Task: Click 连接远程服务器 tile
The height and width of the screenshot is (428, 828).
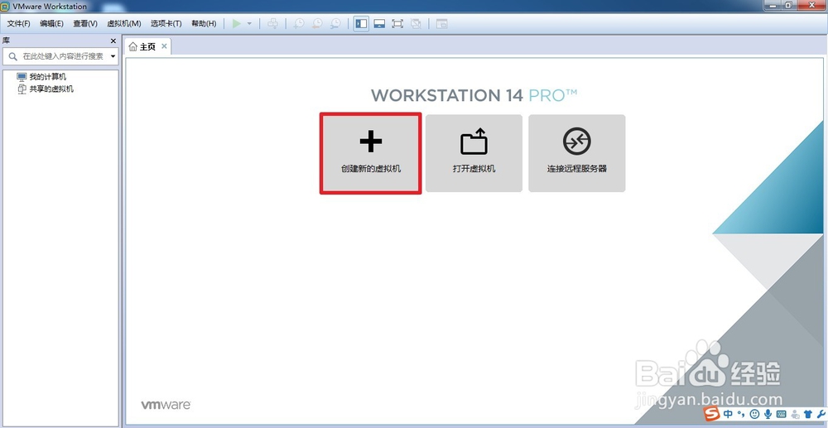Action: 576,153
